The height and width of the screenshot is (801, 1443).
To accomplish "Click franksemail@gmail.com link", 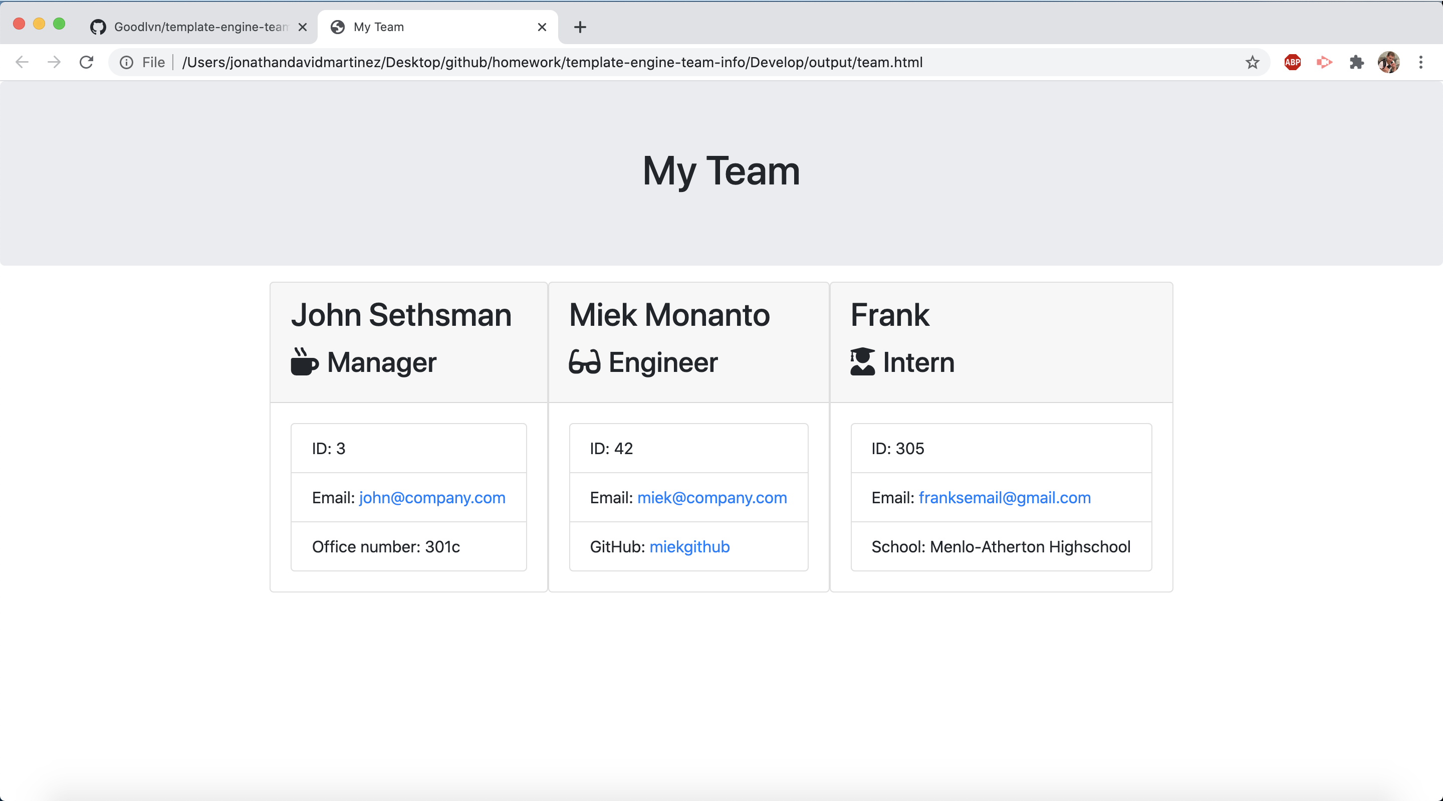I will tap(1005, 498).
